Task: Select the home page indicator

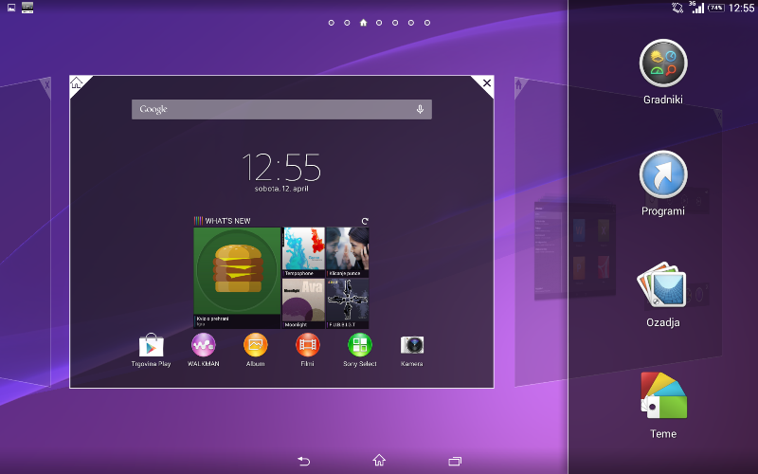Action: click(364, 22)
